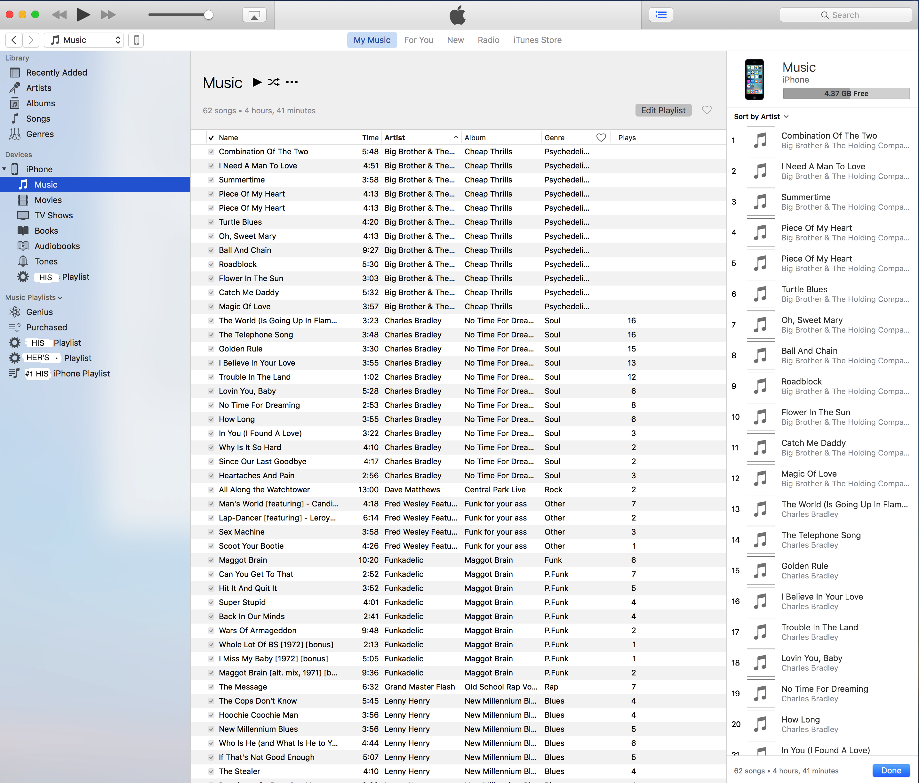
Task: Click the Play button in the top toolbar
Action: [x=83, y=15]
